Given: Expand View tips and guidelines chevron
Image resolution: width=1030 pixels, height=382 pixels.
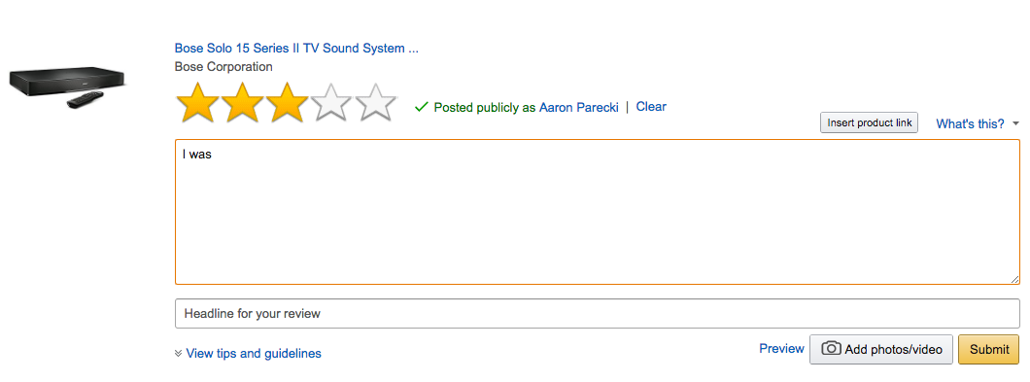Looking at the screenshot, I should point(178,353).
